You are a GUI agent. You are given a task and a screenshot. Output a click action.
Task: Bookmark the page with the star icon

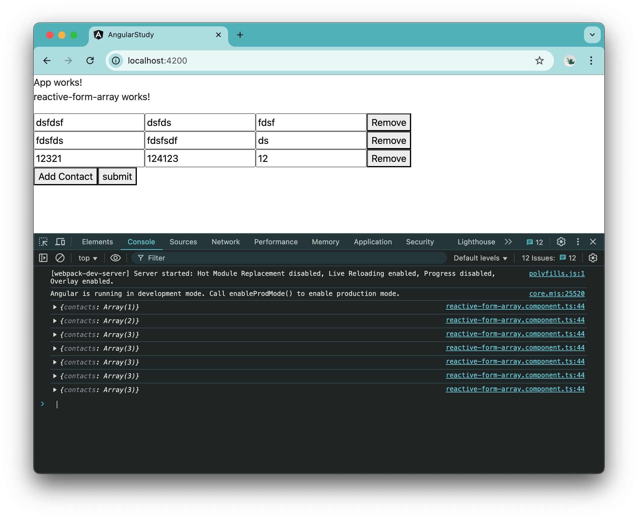pyautogui.click(x=540, y=61)
